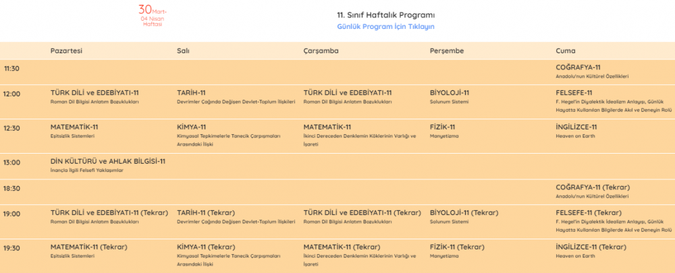Open FELSEFE-11 lesson at 12:00

574,93
